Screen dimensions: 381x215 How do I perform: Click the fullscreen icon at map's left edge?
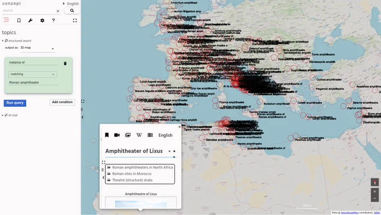82,101
